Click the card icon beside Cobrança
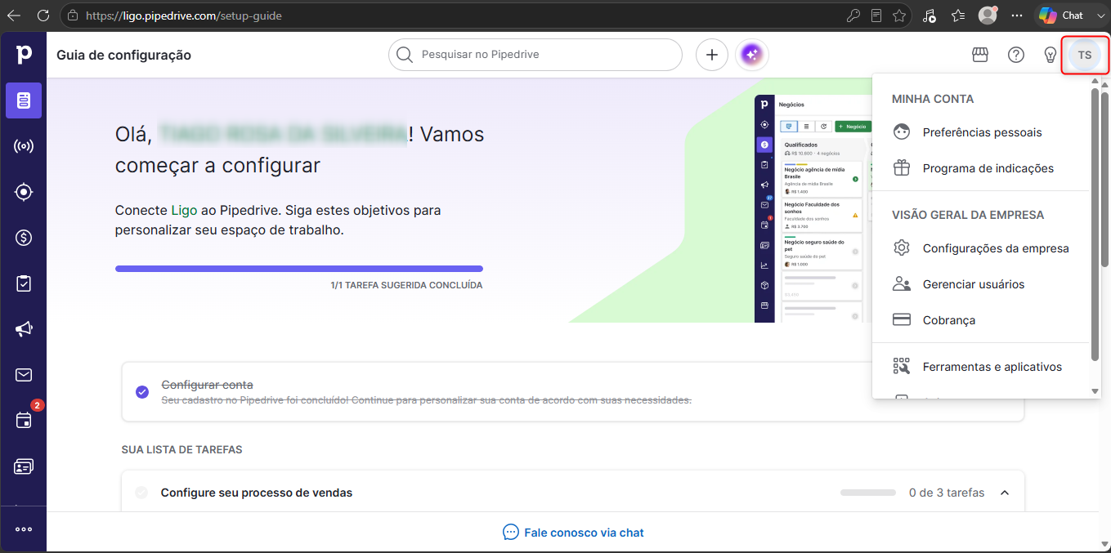The image size is (1111, 553). (x=902, y=320)
